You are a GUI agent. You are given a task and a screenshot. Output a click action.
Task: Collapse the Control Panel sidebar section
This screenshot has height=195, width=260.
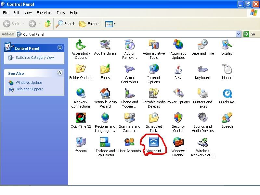60,48
